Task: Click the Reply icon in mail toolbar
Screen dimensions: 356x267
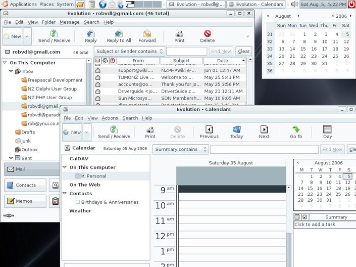Action: (90, 36)
